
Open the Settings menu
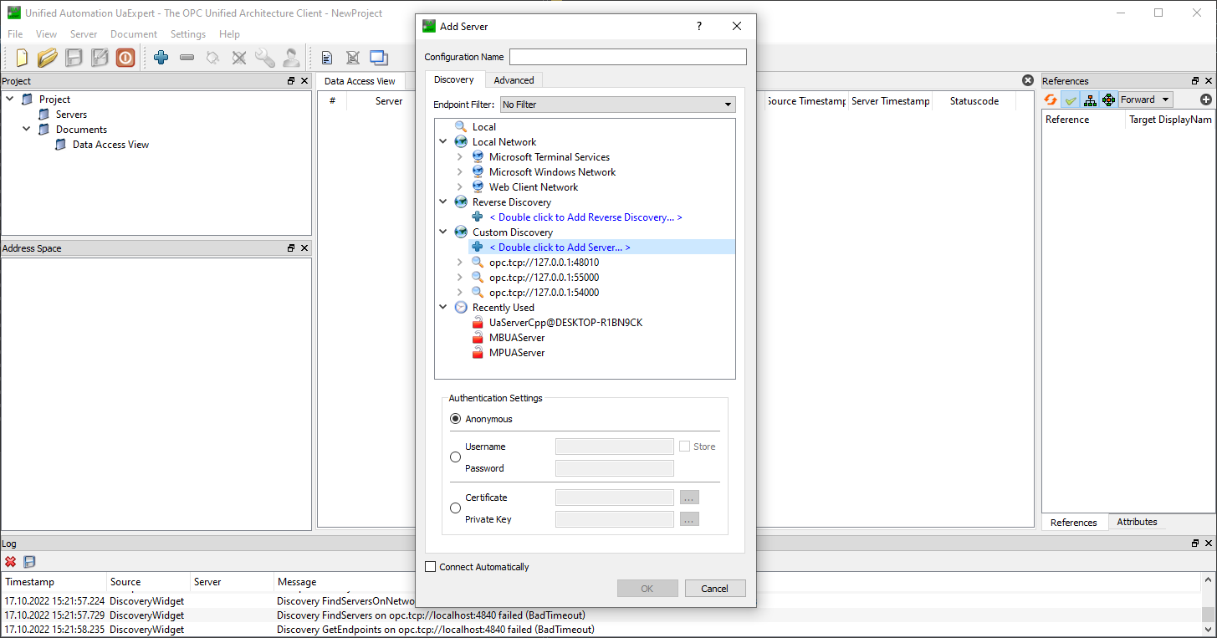pos(187,34)
